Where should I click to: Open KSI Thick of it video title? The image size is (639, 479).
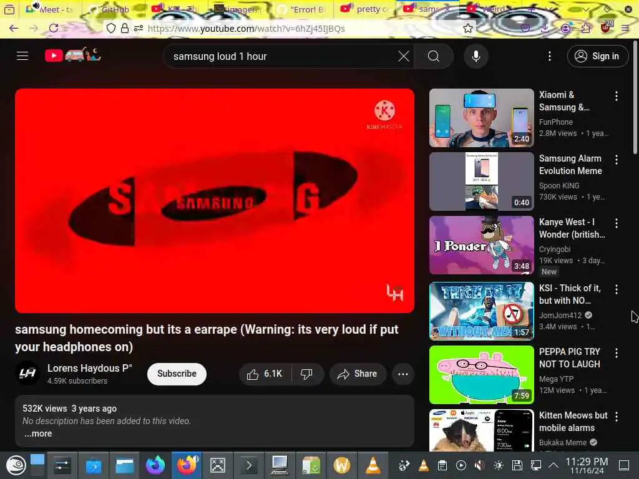pos(570,294)
